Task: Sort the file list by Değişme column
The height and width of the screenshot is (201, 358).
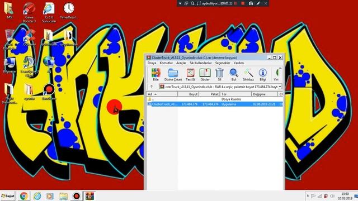Action: [x=265, y=94]
